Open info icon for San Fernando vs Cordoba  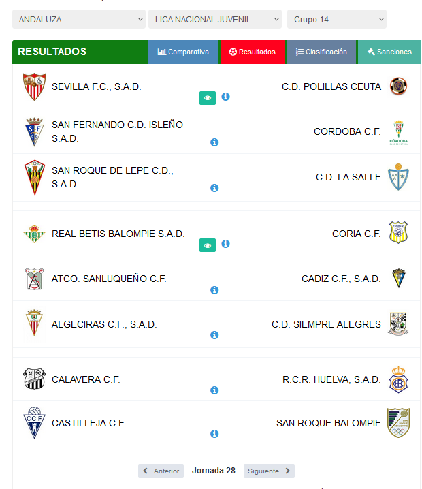[214, 142]
